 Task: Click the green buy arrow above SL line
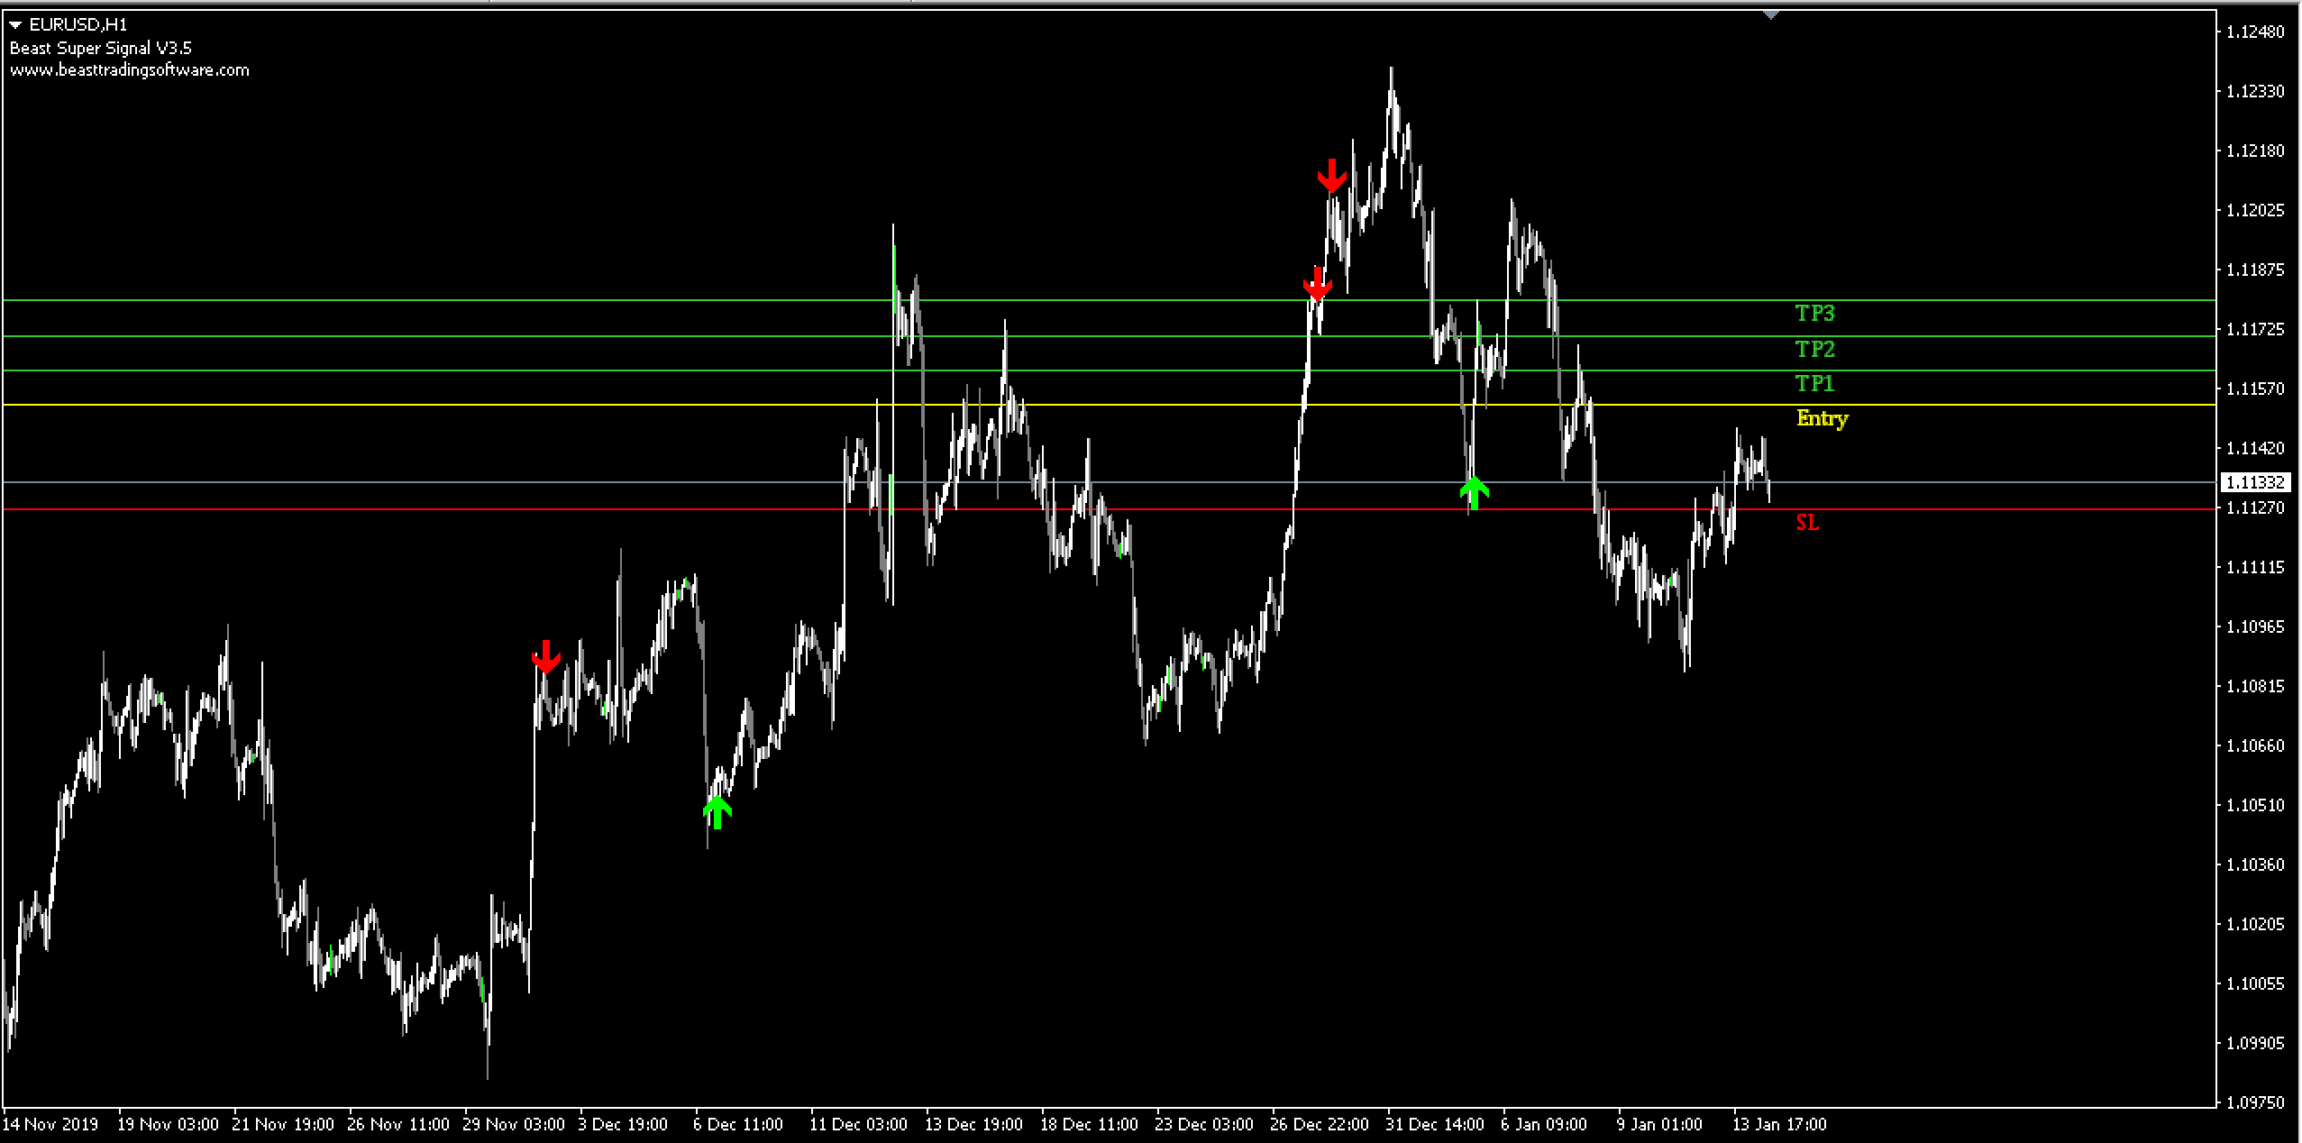coord(1474,492)
